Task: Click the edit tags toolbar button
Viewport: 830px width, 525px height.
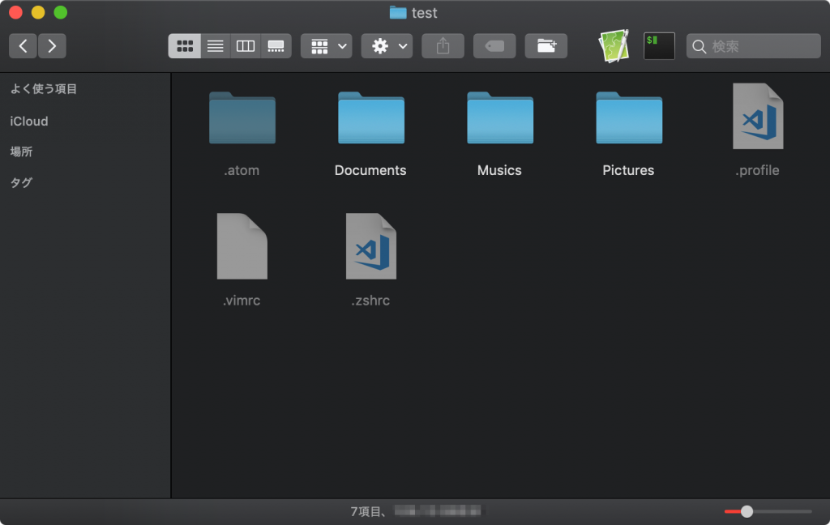Action: click(x=494, y=46)
